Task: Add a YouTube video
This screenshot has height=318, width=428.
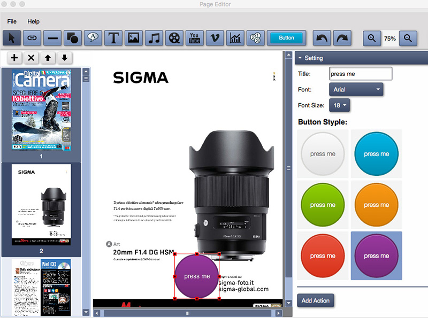Action: 195,38
